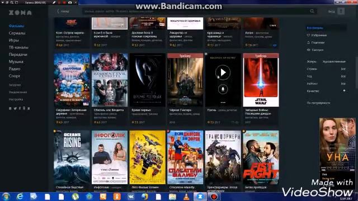Open the Спорт section
The image size is (358, 201).
point(15,76)
